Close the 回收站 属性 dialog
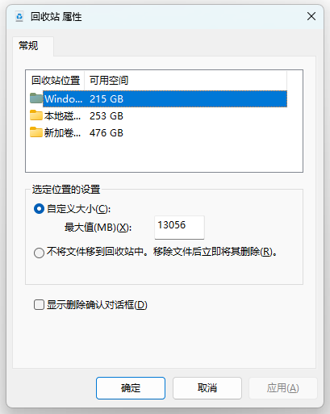 311,16
